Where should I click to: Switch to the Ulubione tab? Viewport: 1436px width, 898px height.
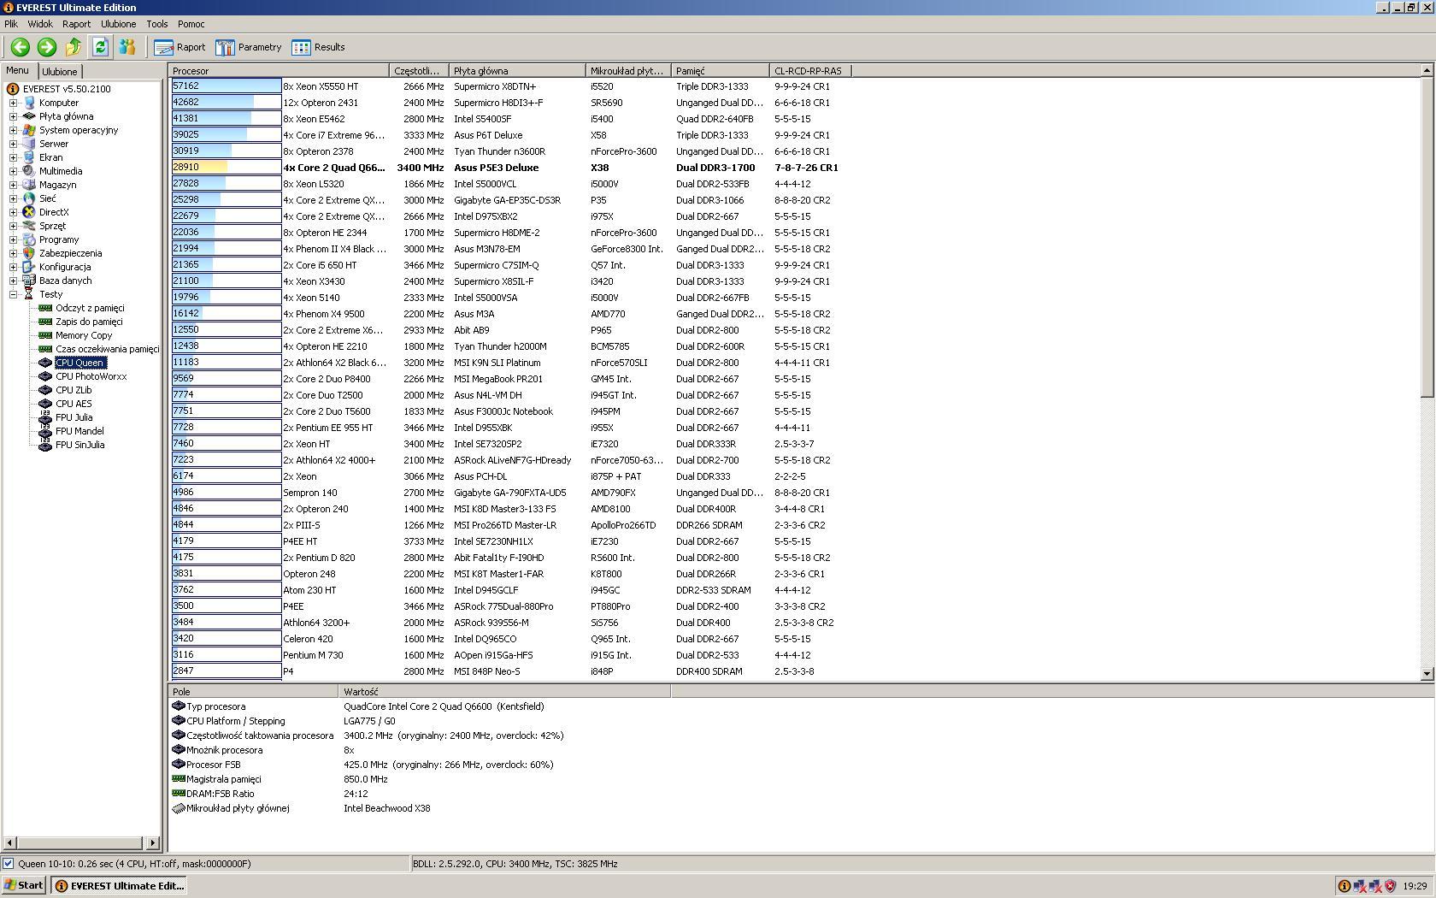pyautogui.click(x=60, y=72)
